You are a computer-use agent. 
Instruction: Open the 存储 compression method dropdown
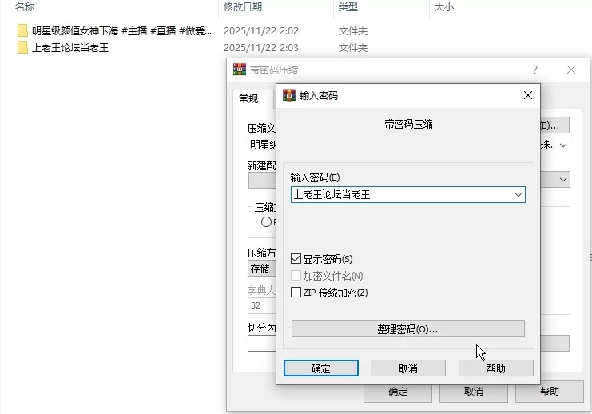tap(262, 269)
